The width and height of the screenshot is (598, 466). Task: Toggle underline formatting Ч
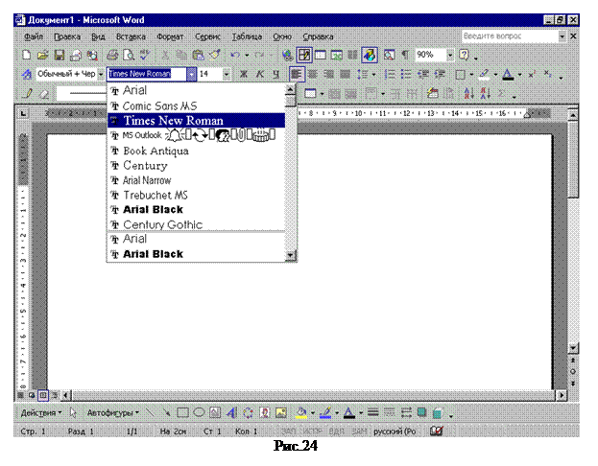click(x=275, y=74)
